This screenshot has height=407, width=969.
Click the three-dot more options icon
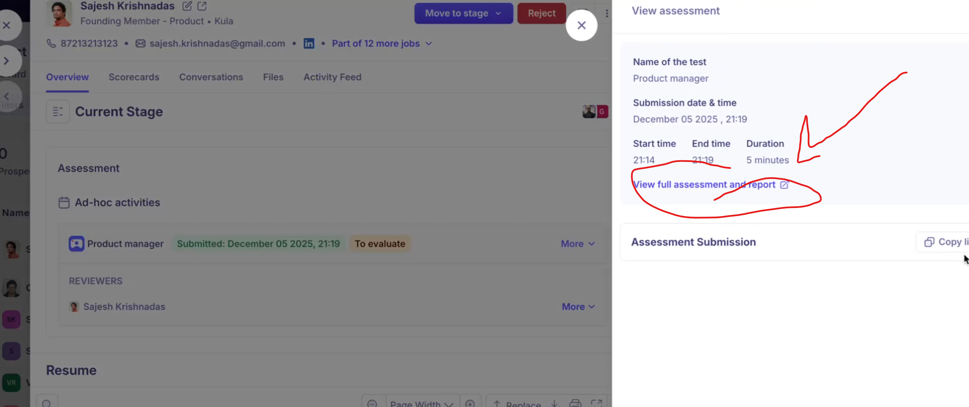pyautogui.click(x=607, y=14)
